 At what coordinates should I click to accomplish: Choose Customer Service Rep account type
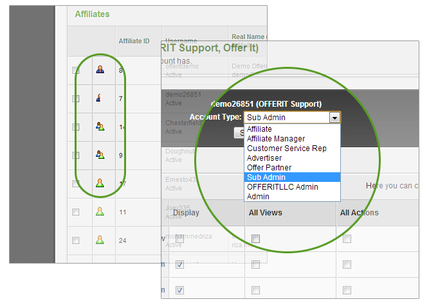286,148
